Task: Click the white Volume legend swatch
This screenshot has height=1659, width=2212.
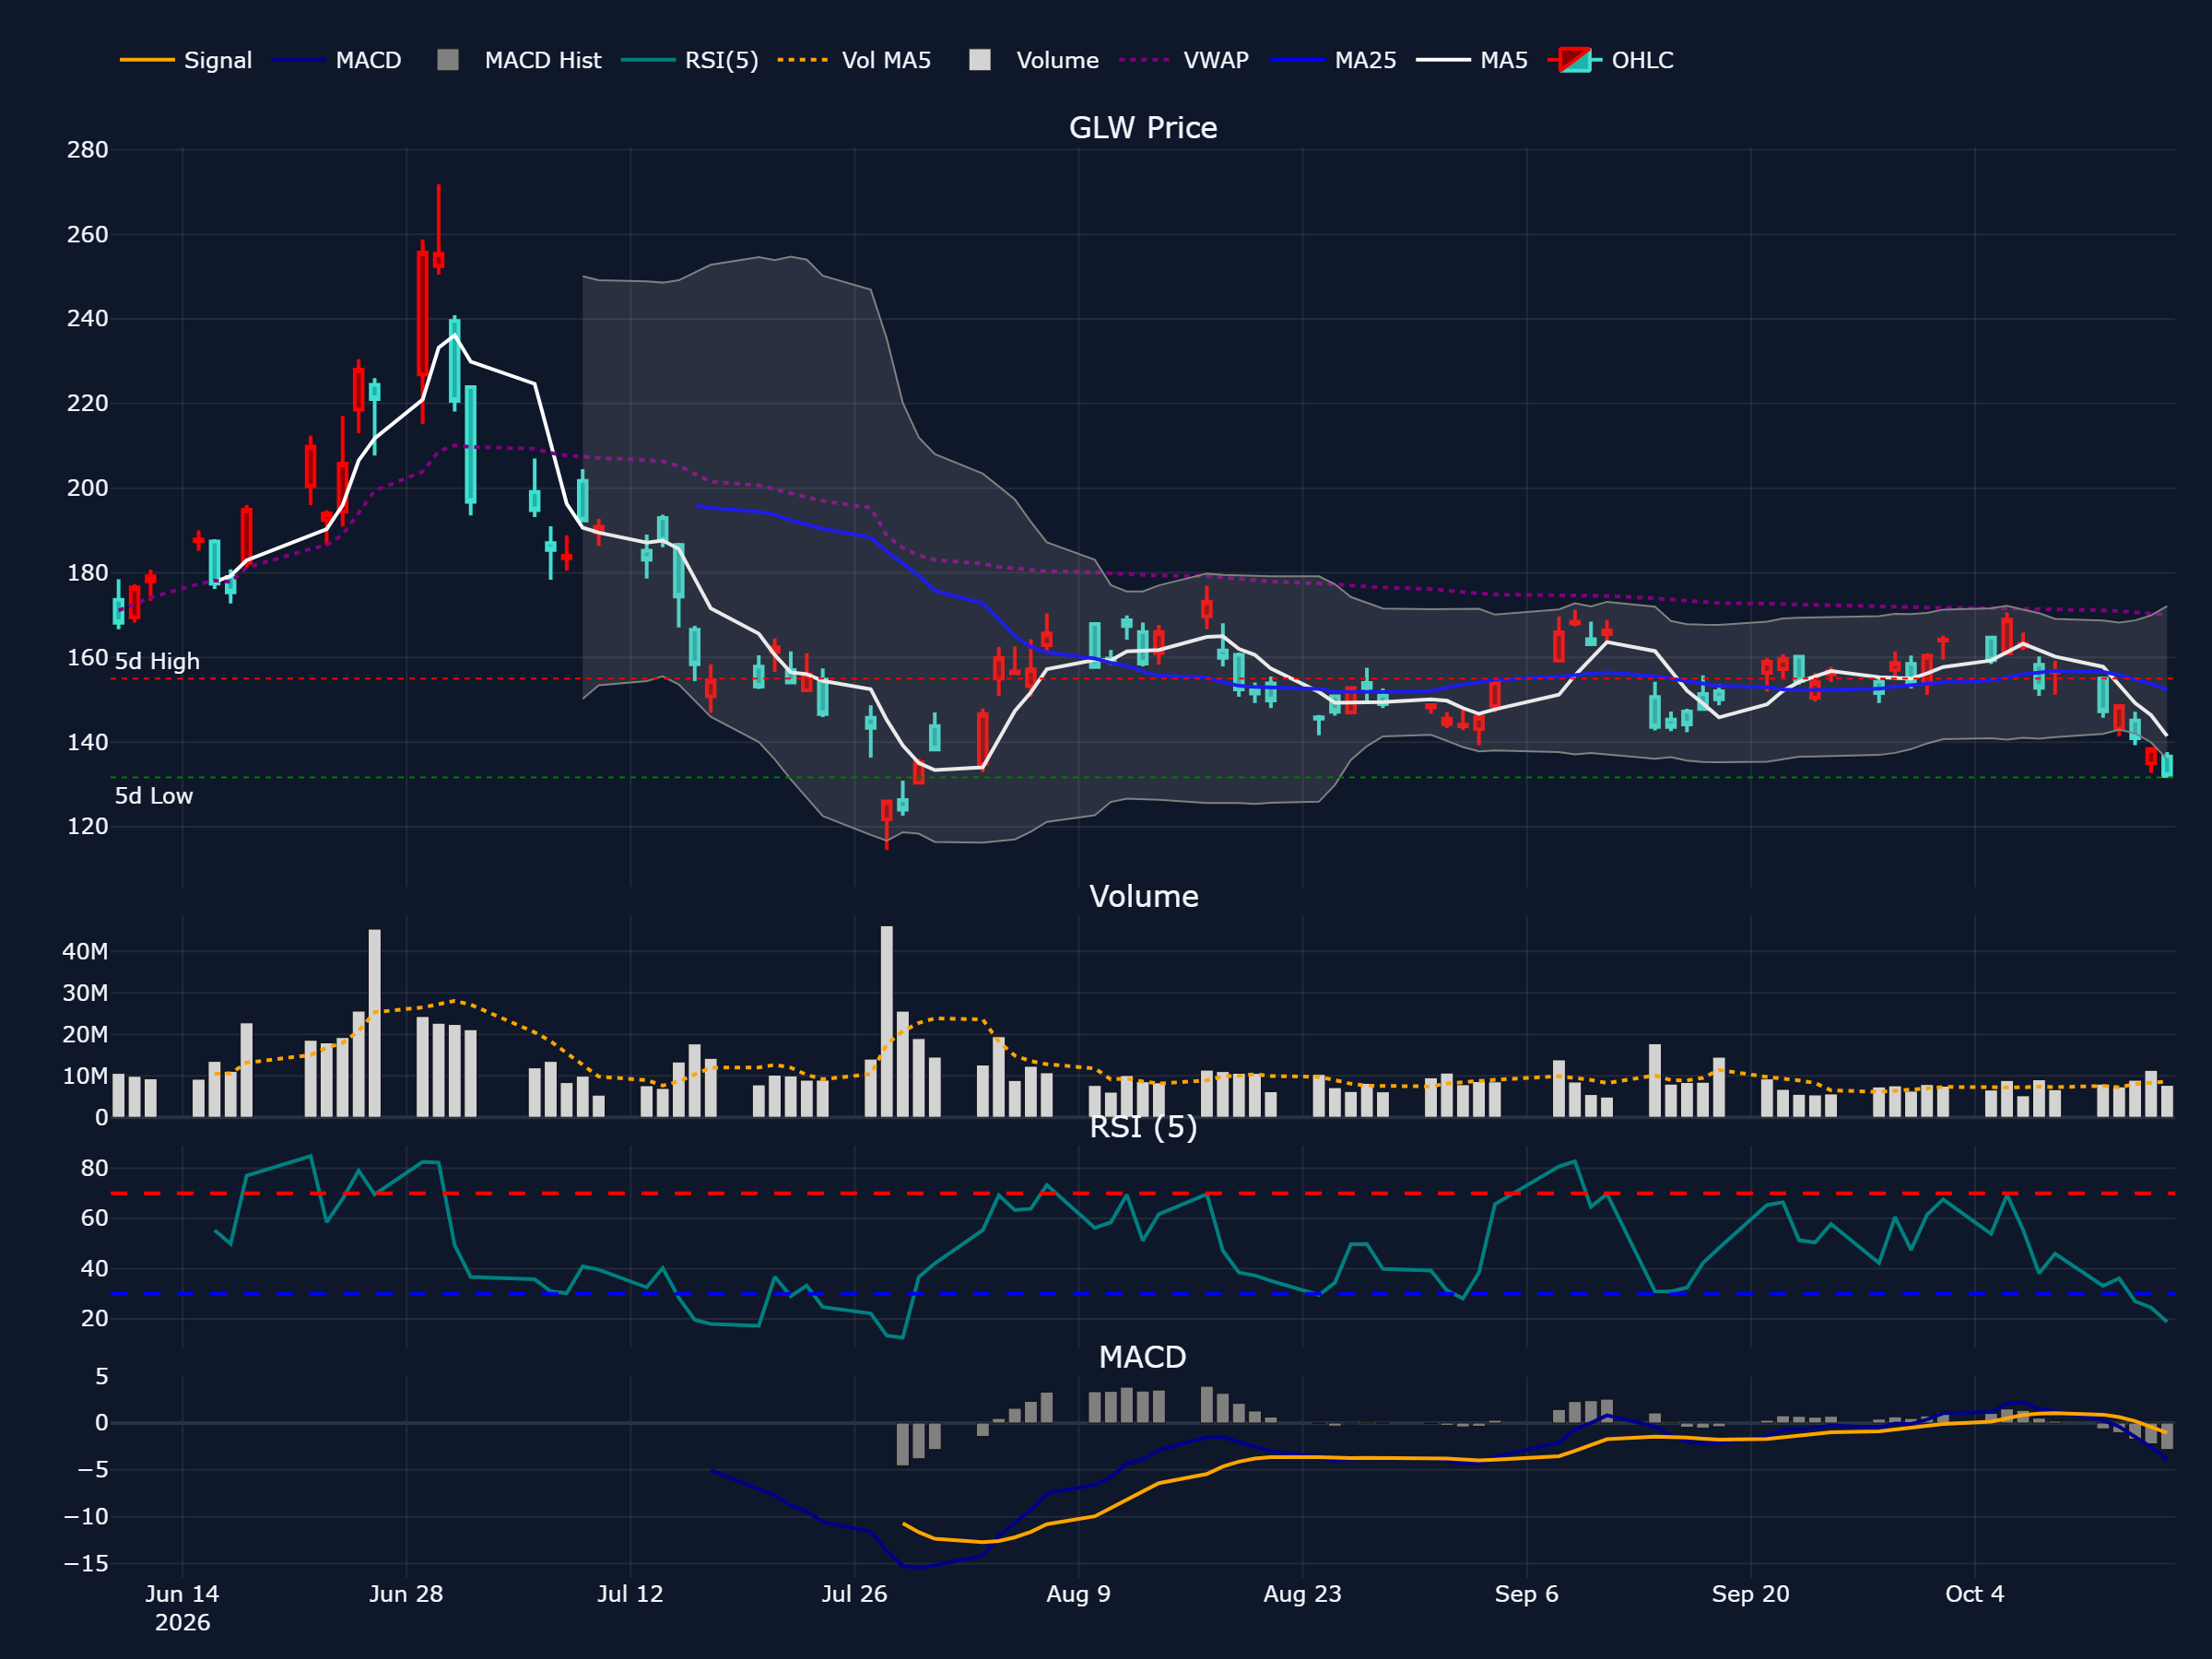Action: (980, 60)
